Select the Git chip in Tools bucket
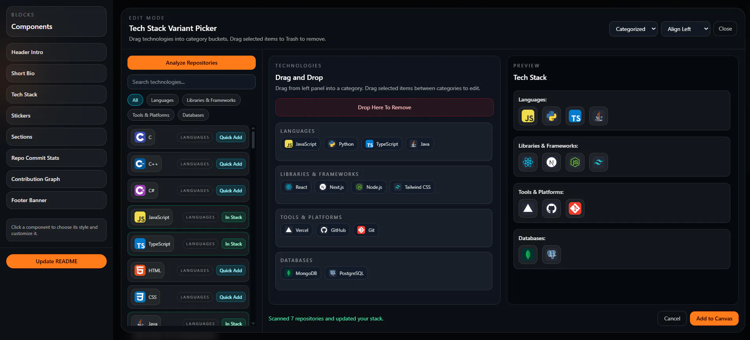Image resolution: width=750 pixels, height=340 pixels. (x=366, y=230)
